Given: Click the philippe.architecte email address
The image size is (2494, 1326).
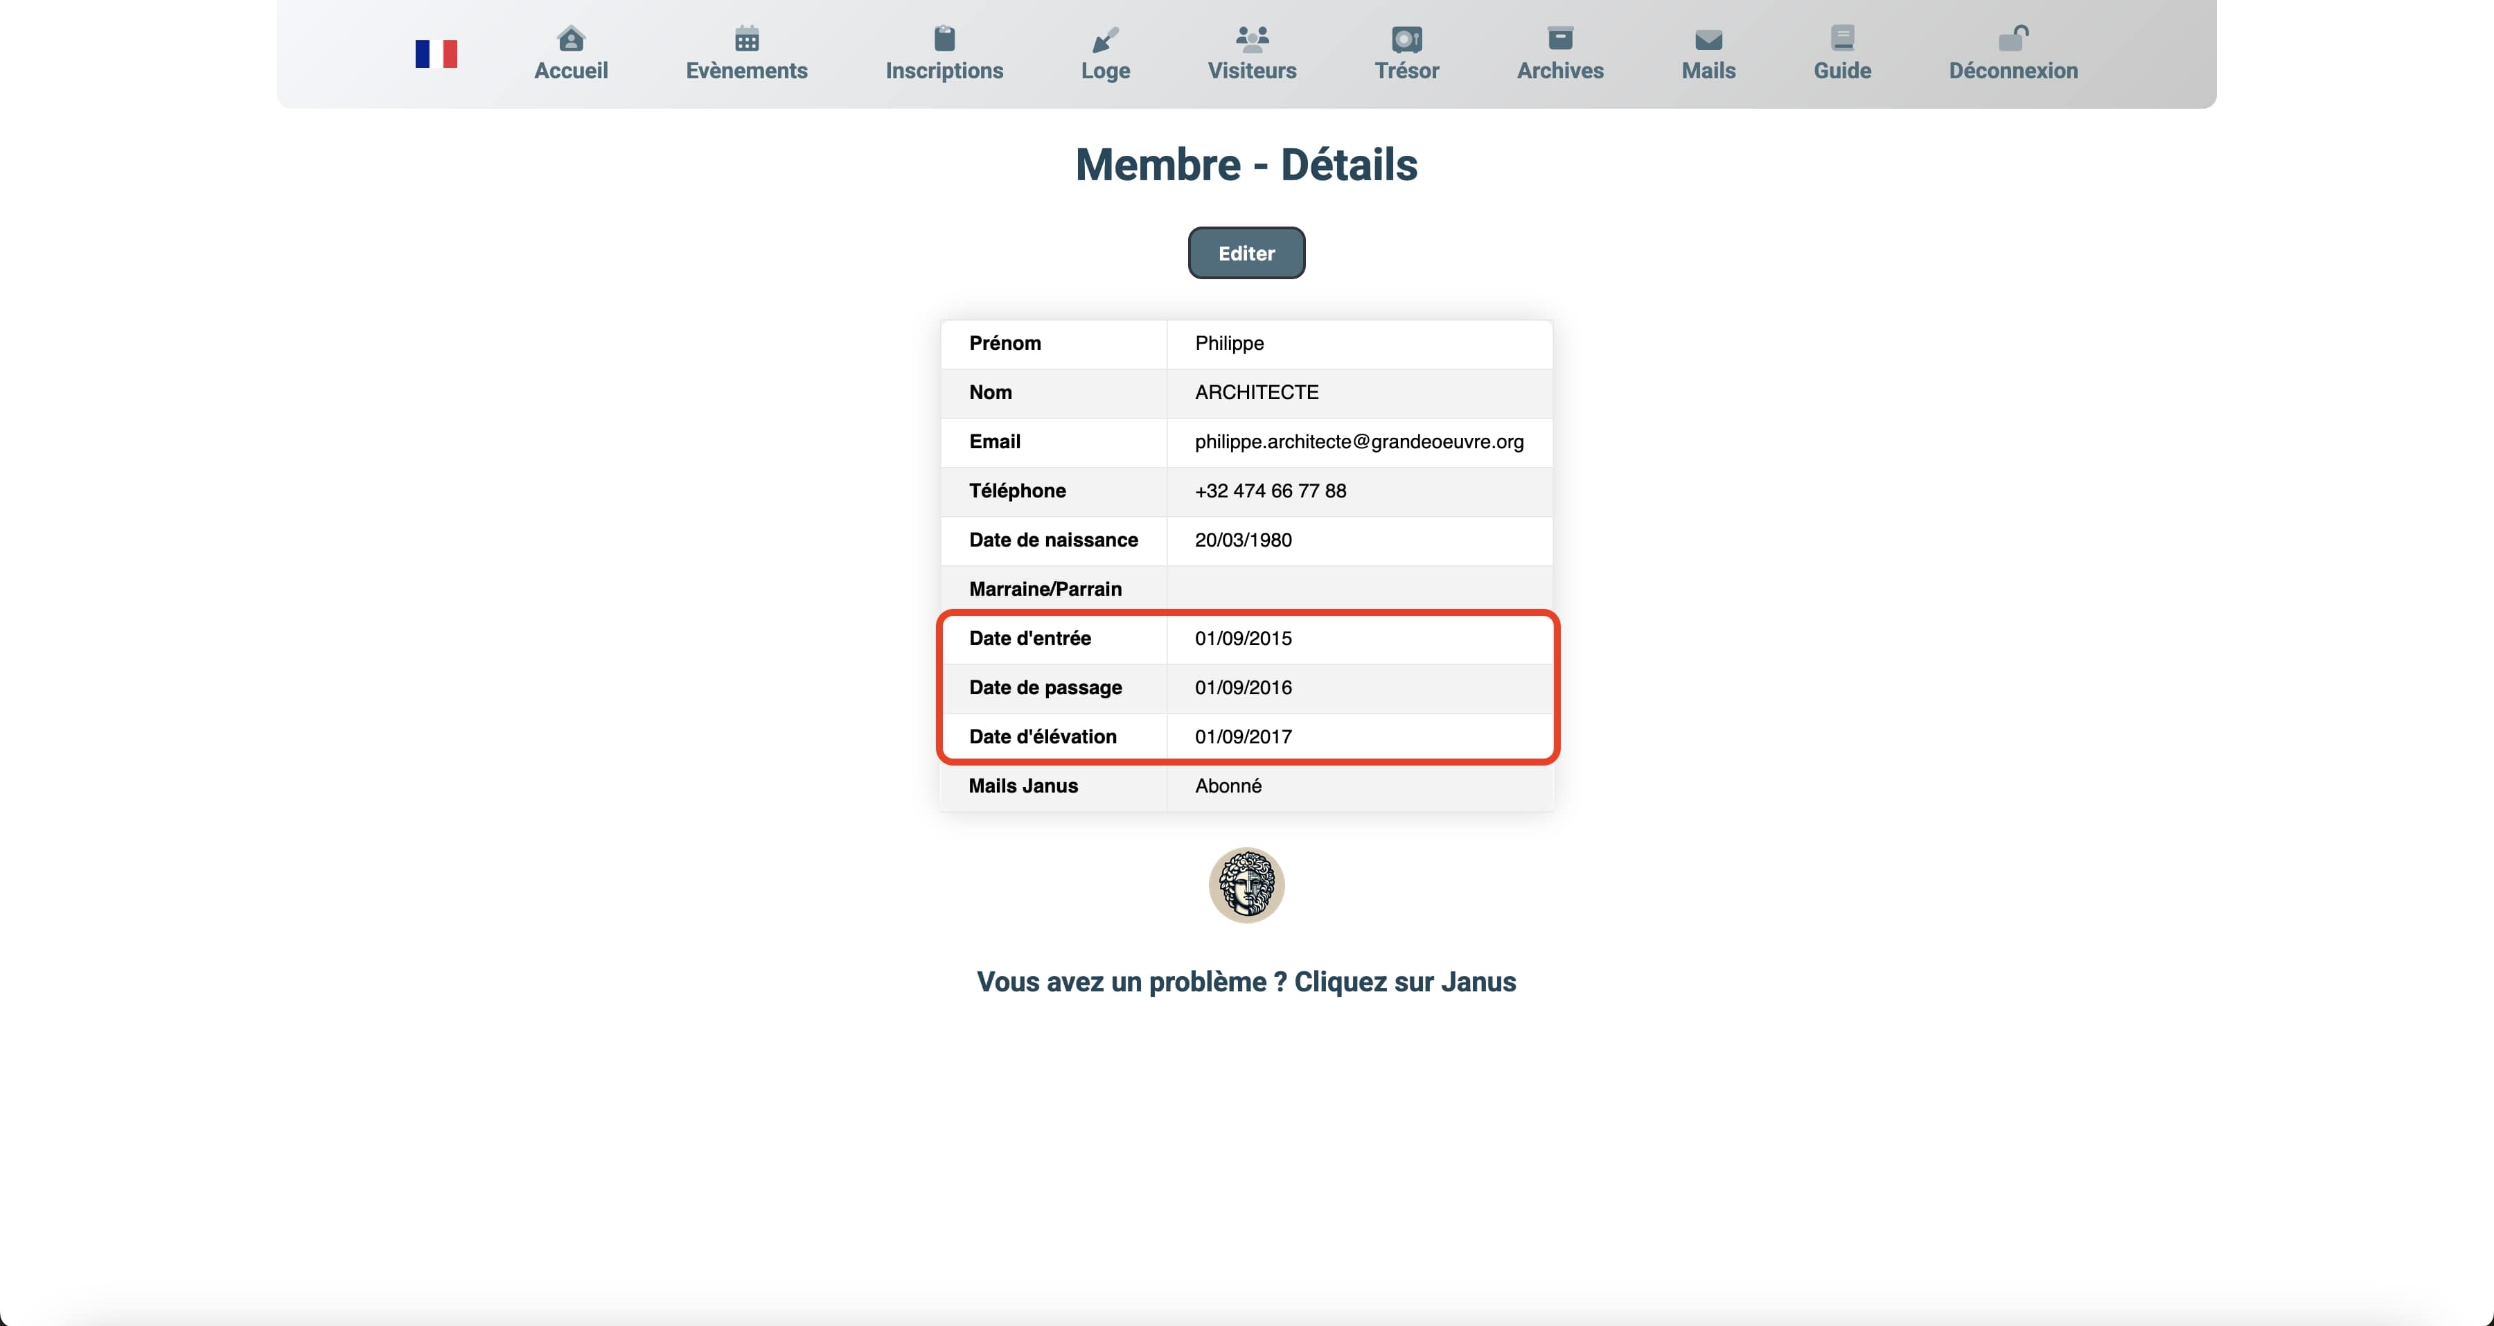Looking at the screenshot, I should pyautogui.click(x=1359, y=441).
